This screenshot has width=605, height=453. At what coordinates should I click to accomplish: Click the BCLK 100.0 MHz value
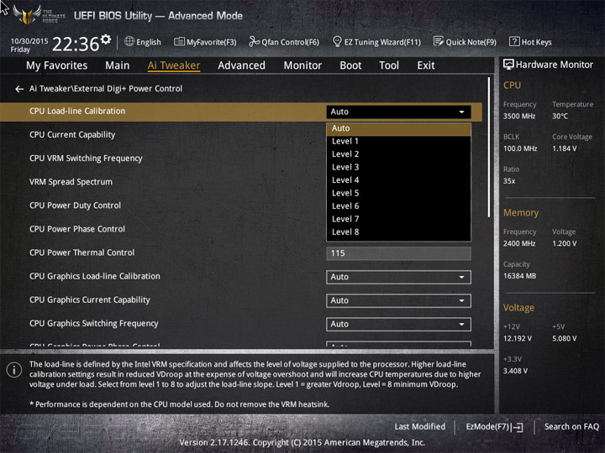520,148
